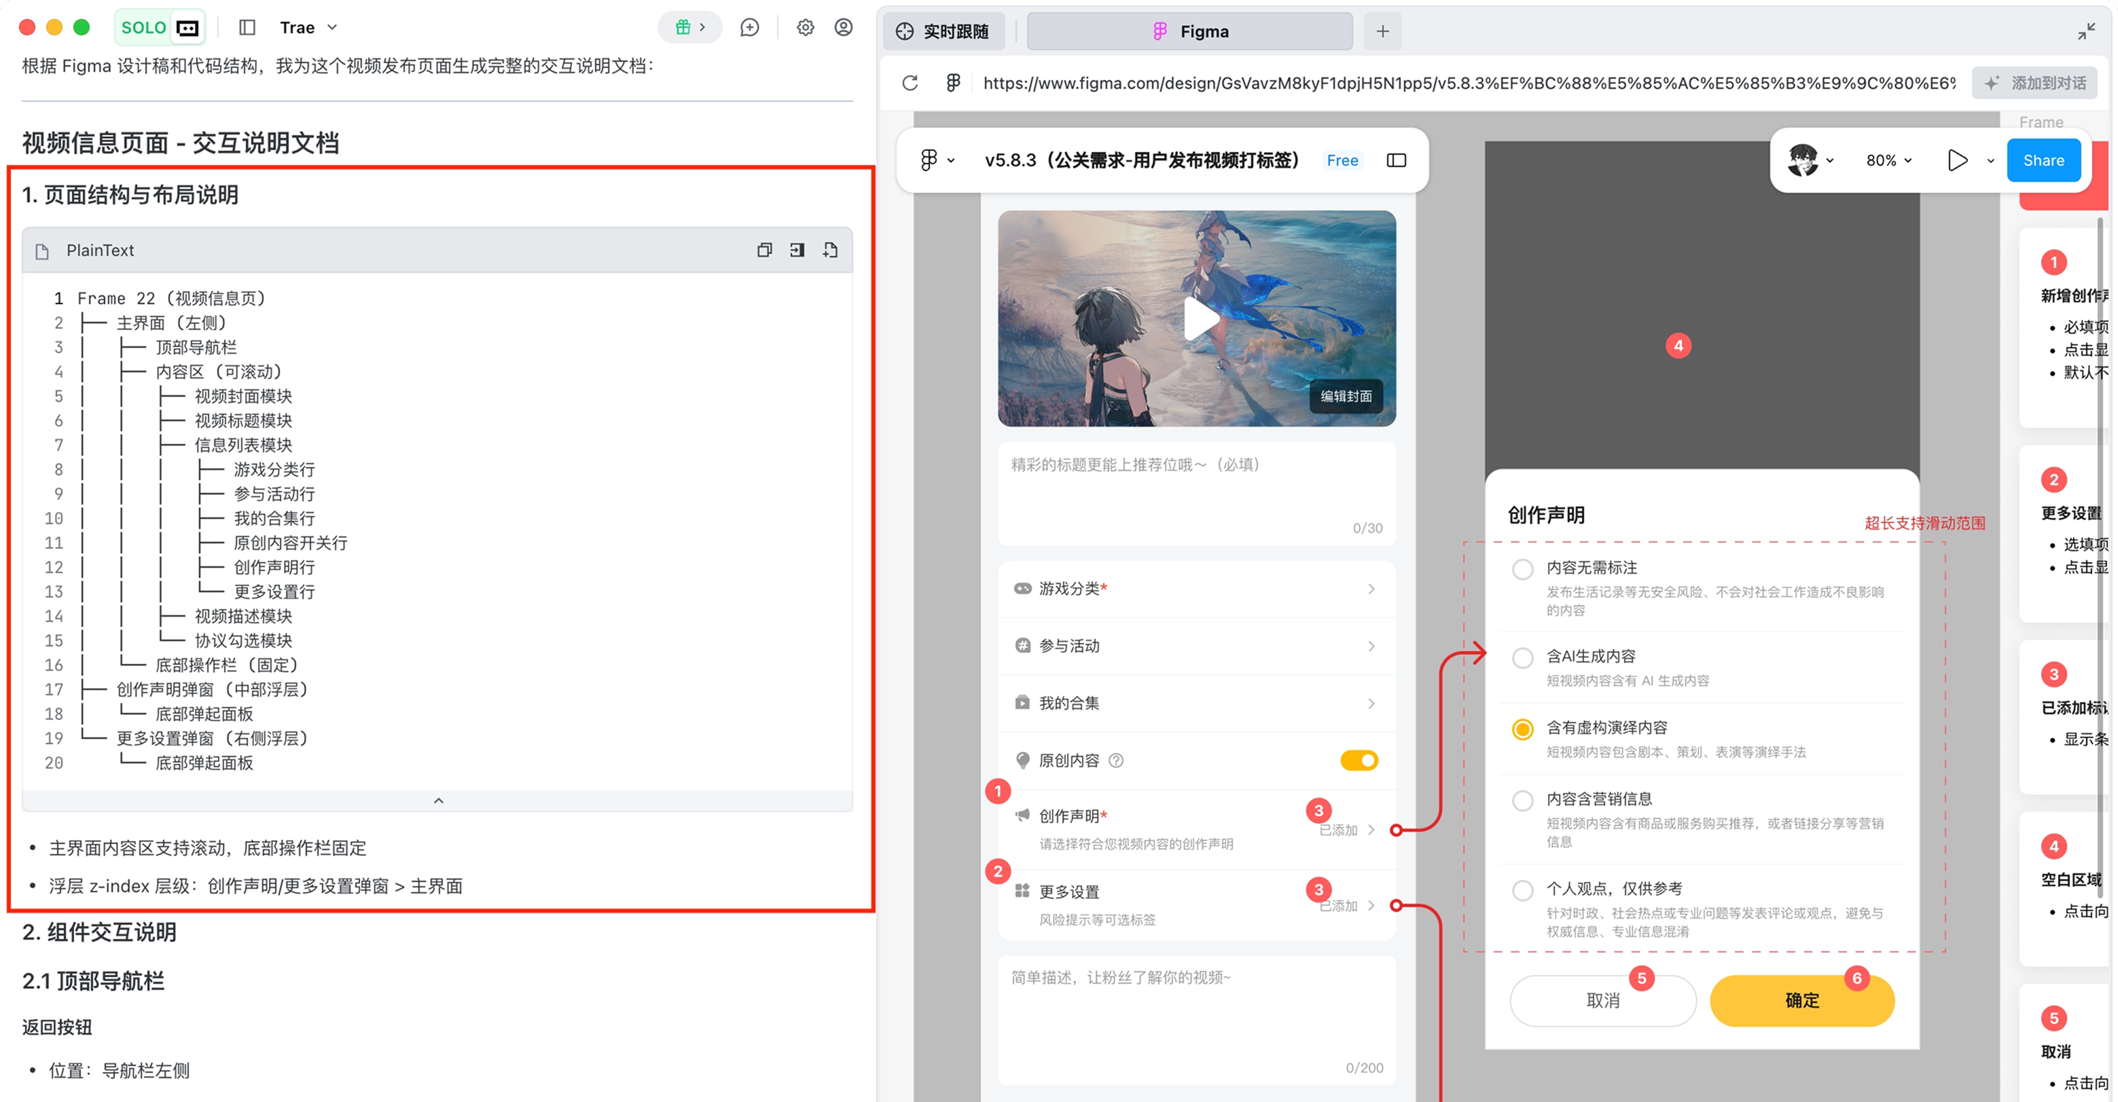Image resolution: width=2118 pixels, height=1102 pixels.
Task: Open the 创作声明 row chevron
Action: (1371, 830)
